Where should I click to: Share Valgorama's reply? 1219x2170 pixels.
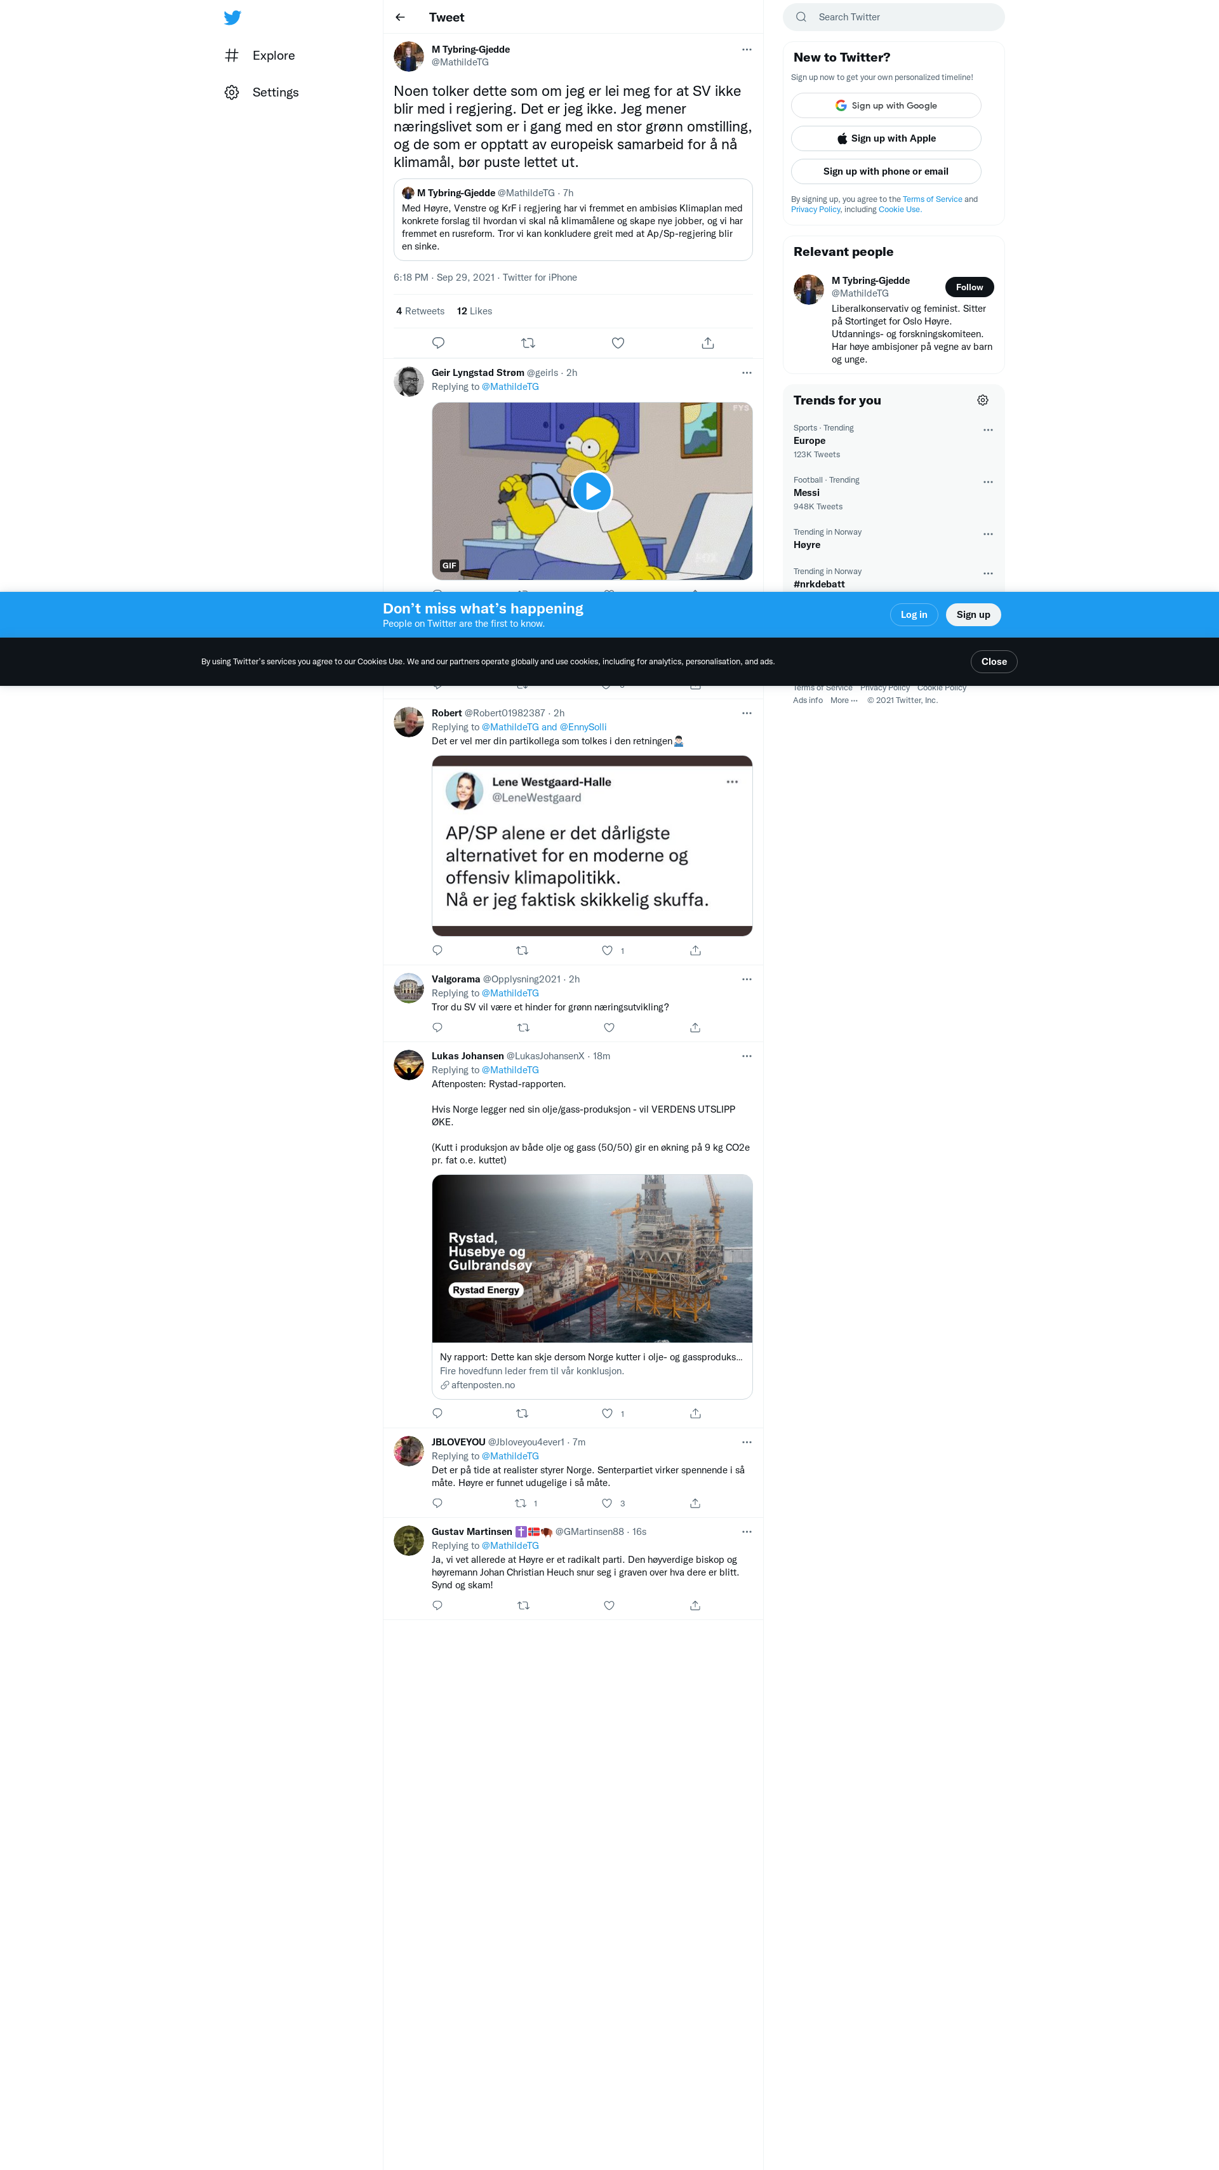(x=695, y=1028)
